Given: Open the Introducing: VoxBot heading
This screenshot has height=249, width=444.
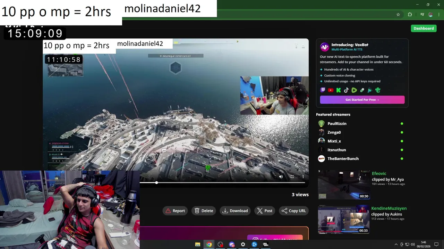Looking at the screenshot, I should (350, 45).
